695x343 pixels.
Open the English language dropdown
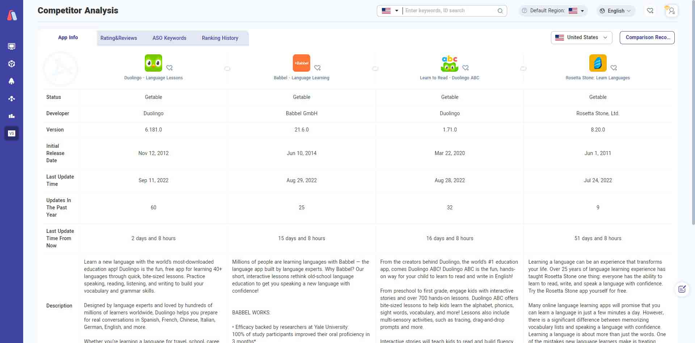click(x=616, y=11)
